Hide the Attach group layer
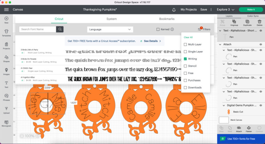The height and width of the screenshot is (144, 265). pyautogui.click(x=261, y=44)
